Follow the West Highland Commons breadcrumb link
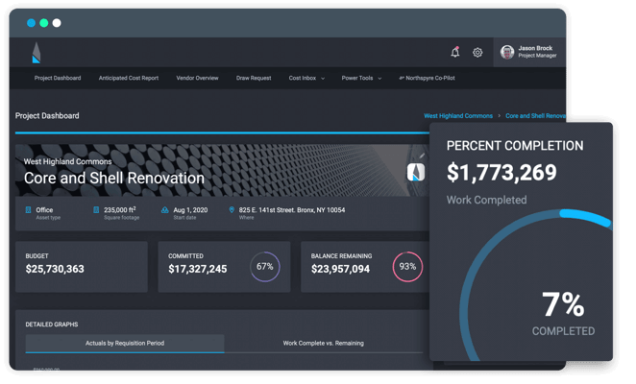This screenshot has width=636, height=384. (458, 116)
